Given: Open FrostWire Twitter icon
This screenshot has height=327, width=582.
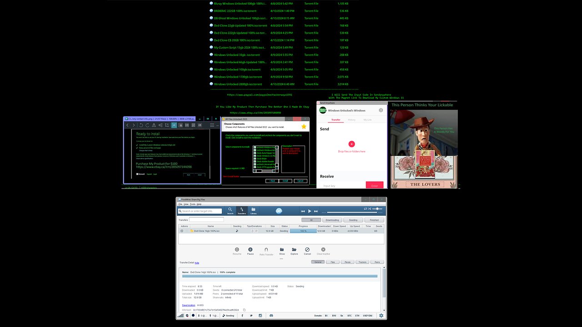Looking at the screenshot, I should coord(251,316).
